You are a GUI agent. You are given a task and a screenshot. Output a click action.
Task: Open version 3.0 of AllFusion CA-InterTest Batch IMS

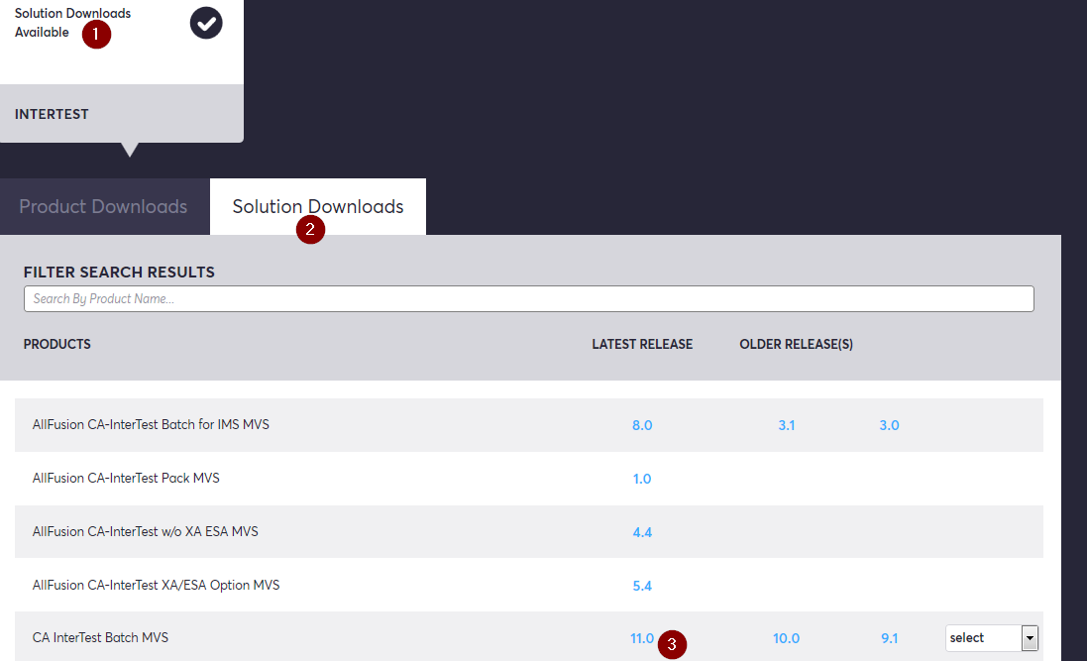[888, 424]
